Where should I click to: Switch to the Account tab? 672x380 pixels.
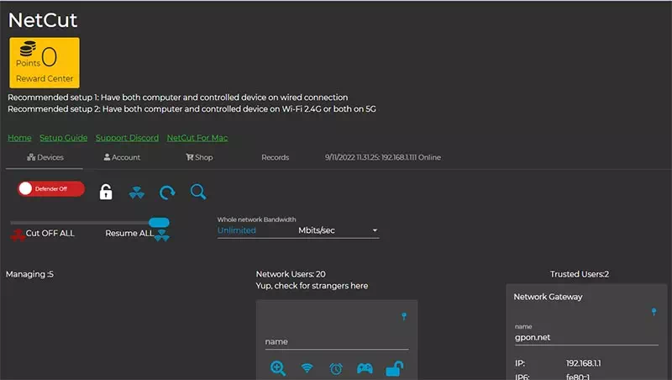coord(122,157)
